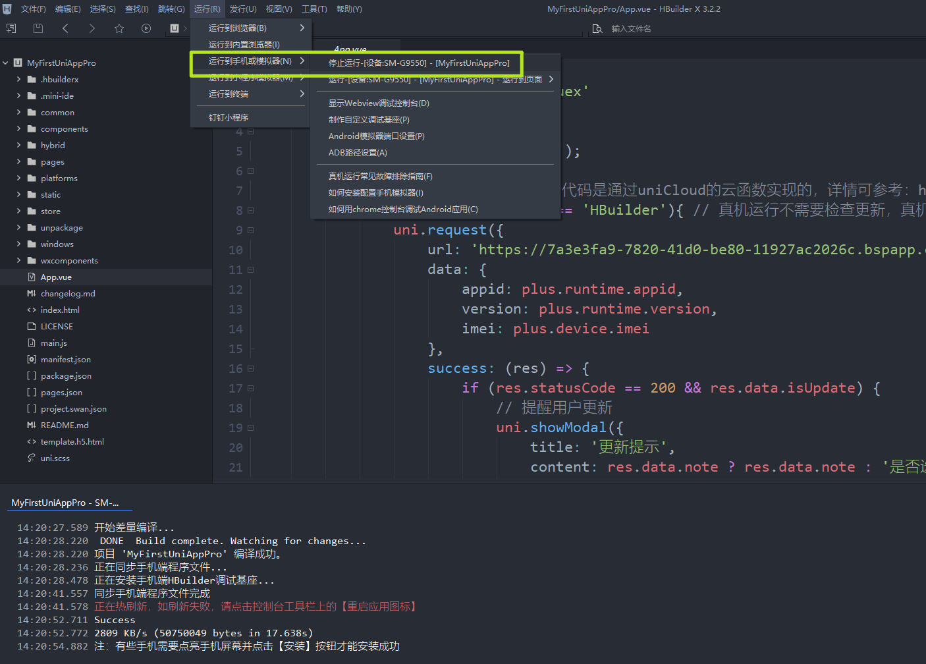Expand the unpackage folder
Image resolution: width=926 pixels, height=664 pixels.
point(18,228)
